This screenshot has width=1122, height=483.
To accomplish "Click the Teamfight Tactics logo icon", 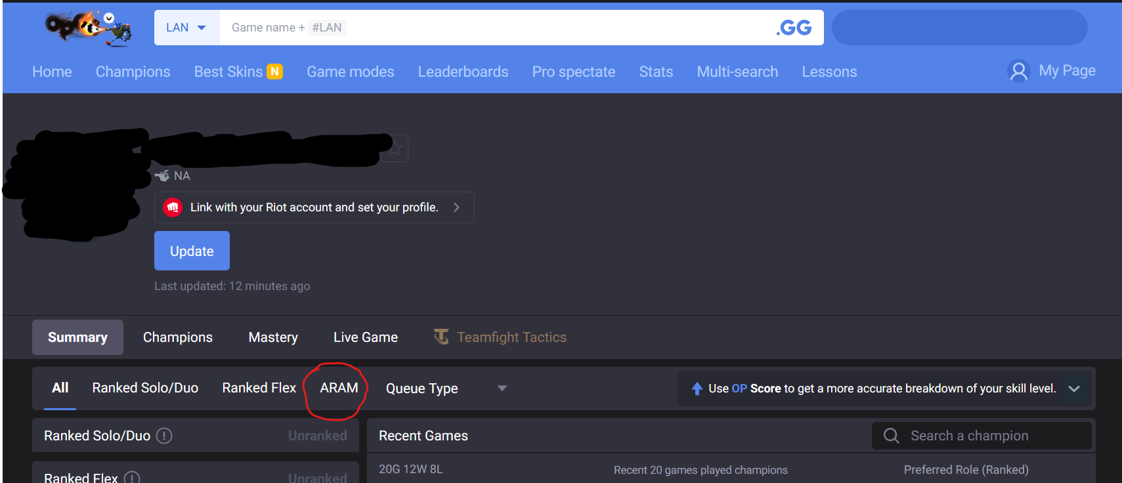I will click(x=441, y=337).
